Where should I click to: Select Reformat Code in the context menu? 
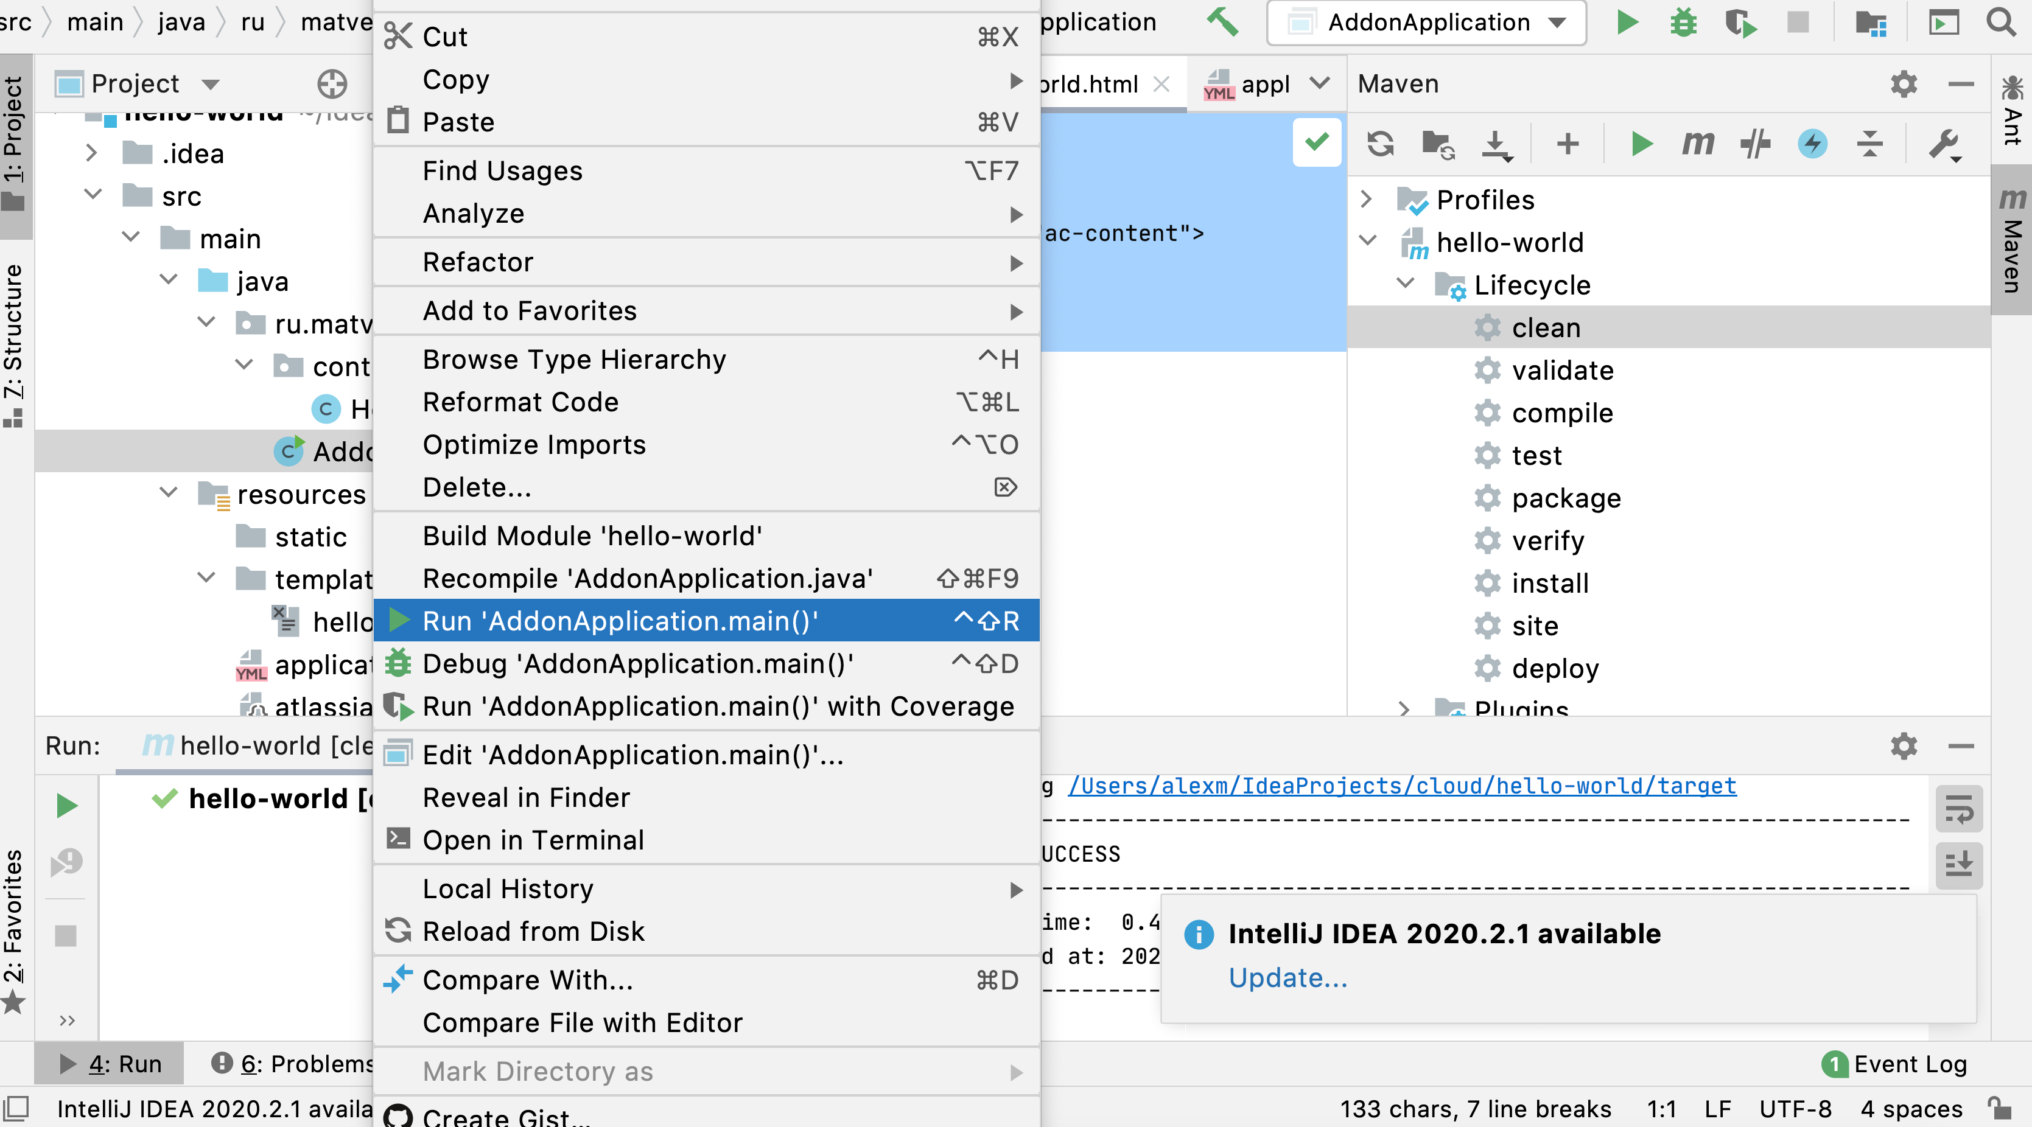pos(706,402)
